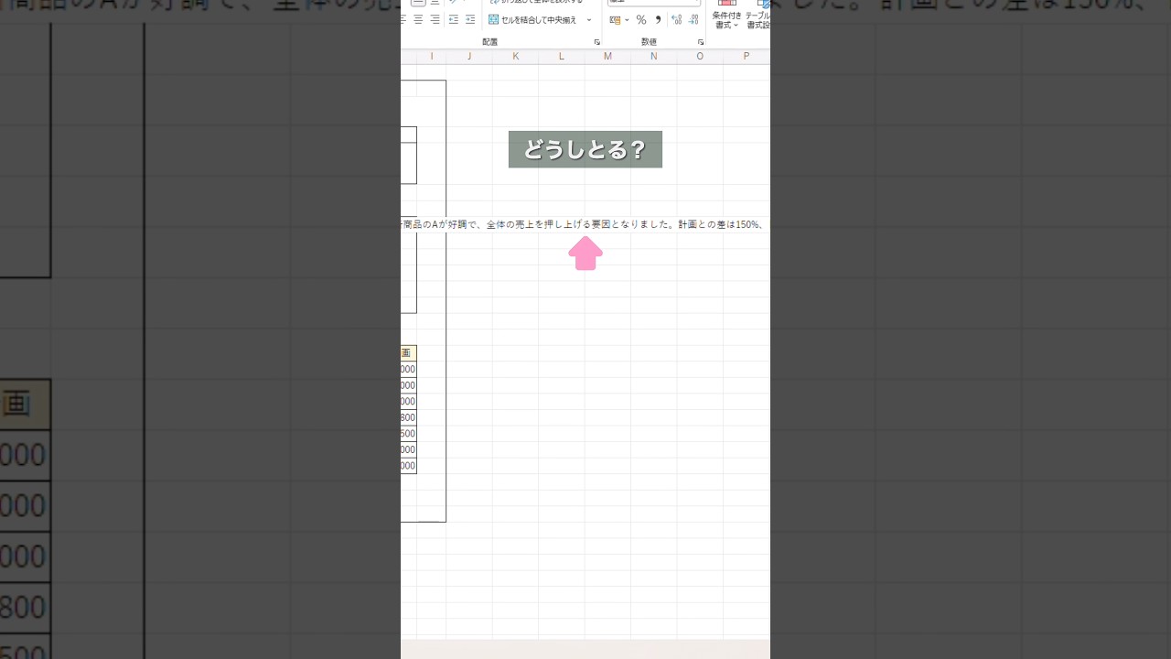1171x659 pixels.
Task: Select column M header
Action: (x=607, y=57)
